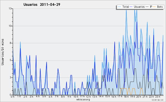The image size is (166, 102).
Task: Click the orange Bots legend line
Action: click(x=154, y=7)
